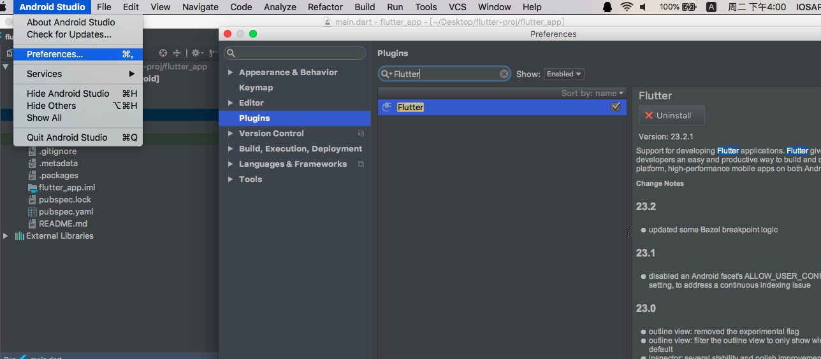Click the magnifier in the plugin search field
Viewport: 821px width, 359px height.
[386, 74]
